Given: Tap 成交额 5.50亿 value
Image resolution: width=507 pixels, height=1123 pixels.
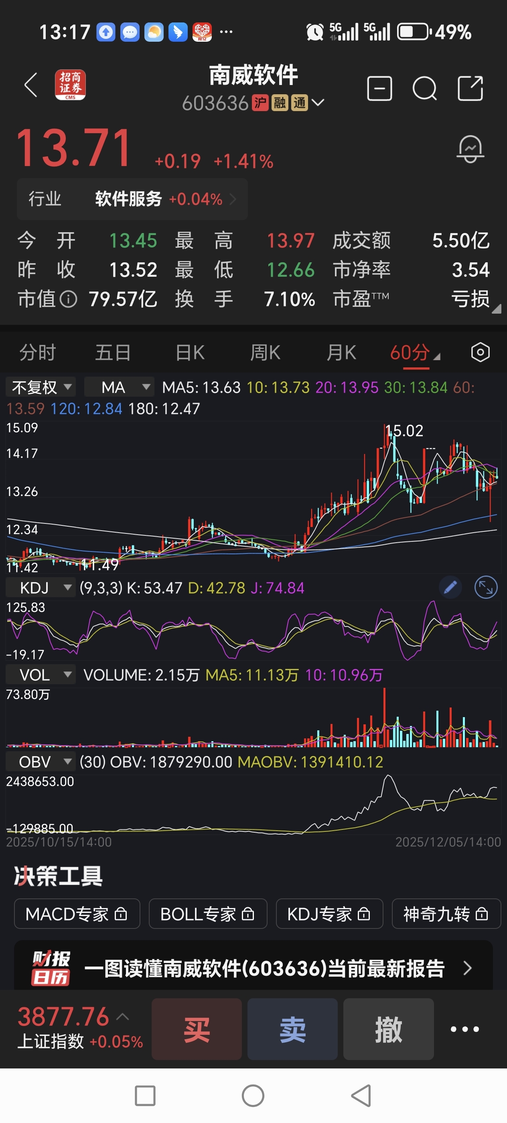Looking at the screenshot, I should point(461,241).
